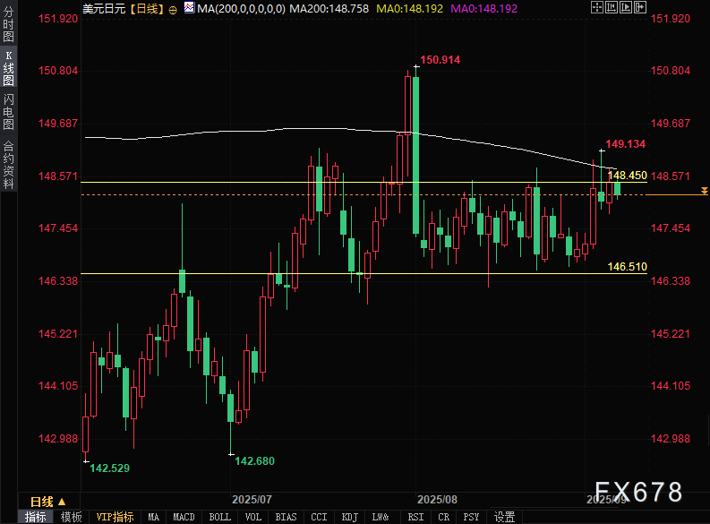Screen dimensions: 710x524
Task: Open the 闪电图 view
Action: [8, 112]
